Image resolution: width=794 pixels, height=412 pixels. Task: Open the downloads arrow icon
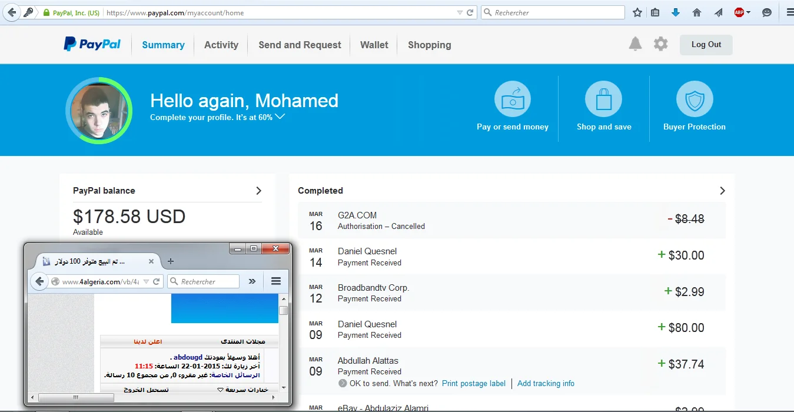(x=676, y=12)
